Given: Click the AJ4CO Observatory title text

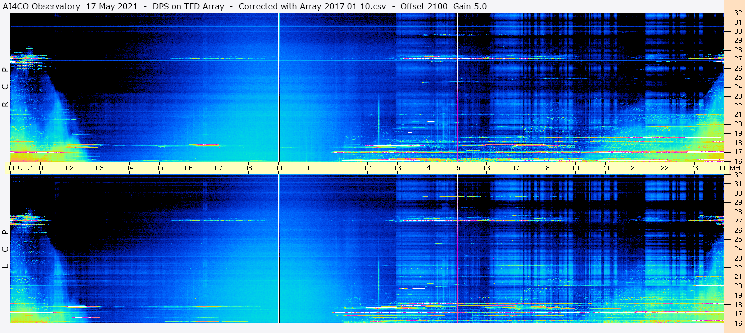Looking at the screenshot, I should point(42,6).
